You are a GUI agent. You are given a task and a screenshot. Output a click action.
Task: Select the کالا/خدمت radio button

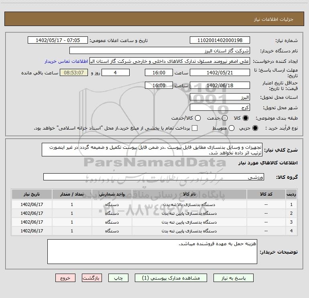[198, 118]
